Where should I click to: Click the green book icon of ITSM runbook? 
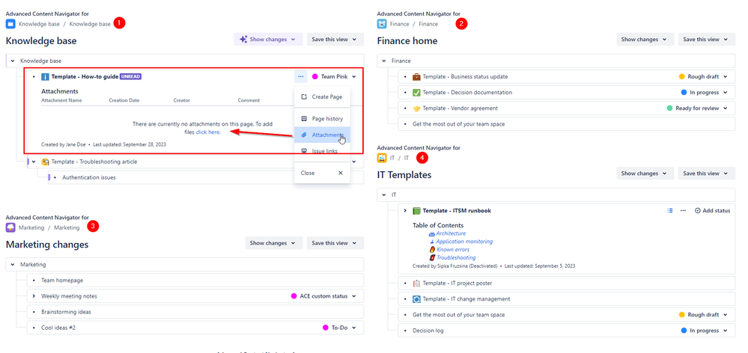coord(416,211)
